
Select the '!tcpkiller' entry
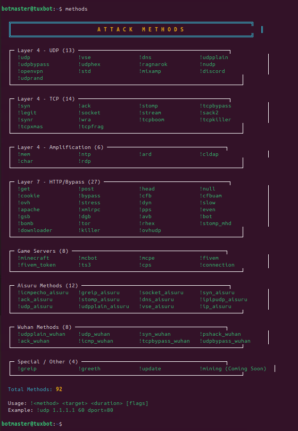pos(216,120)
